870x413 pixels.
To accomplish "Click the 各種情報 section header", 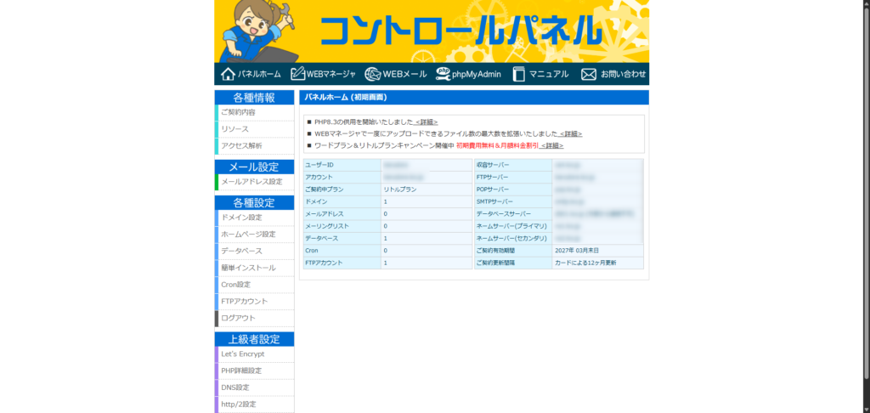I will (254, 98).
